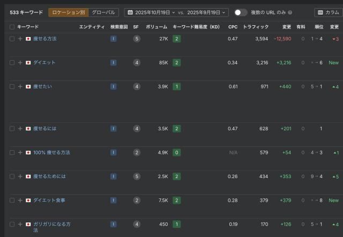Select checkbox for 痩せるためには row
The height and width of the screenshot is (237, 343).
[x=12, y=176]
